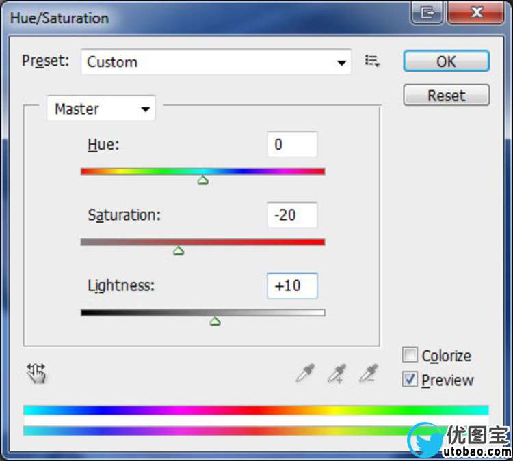
Task: Click the upper rainbow color bar
Action: click(x=256, y=410)
